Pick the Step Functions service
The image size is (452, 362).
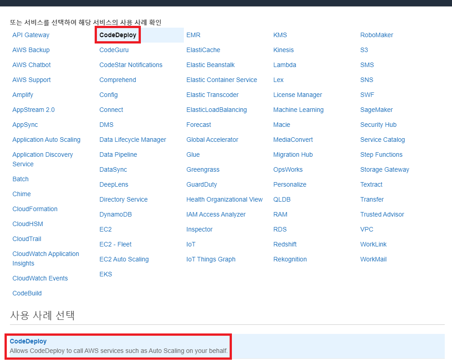(381, 155)
